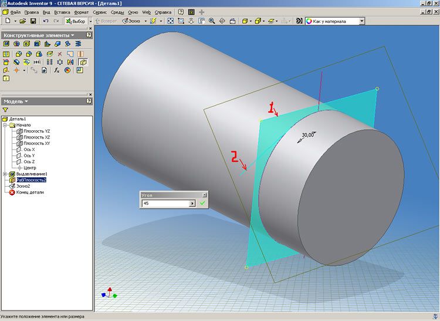Select the Revolve feature tool
This screenshot has width=440, height=321.
tap(16, 44)
